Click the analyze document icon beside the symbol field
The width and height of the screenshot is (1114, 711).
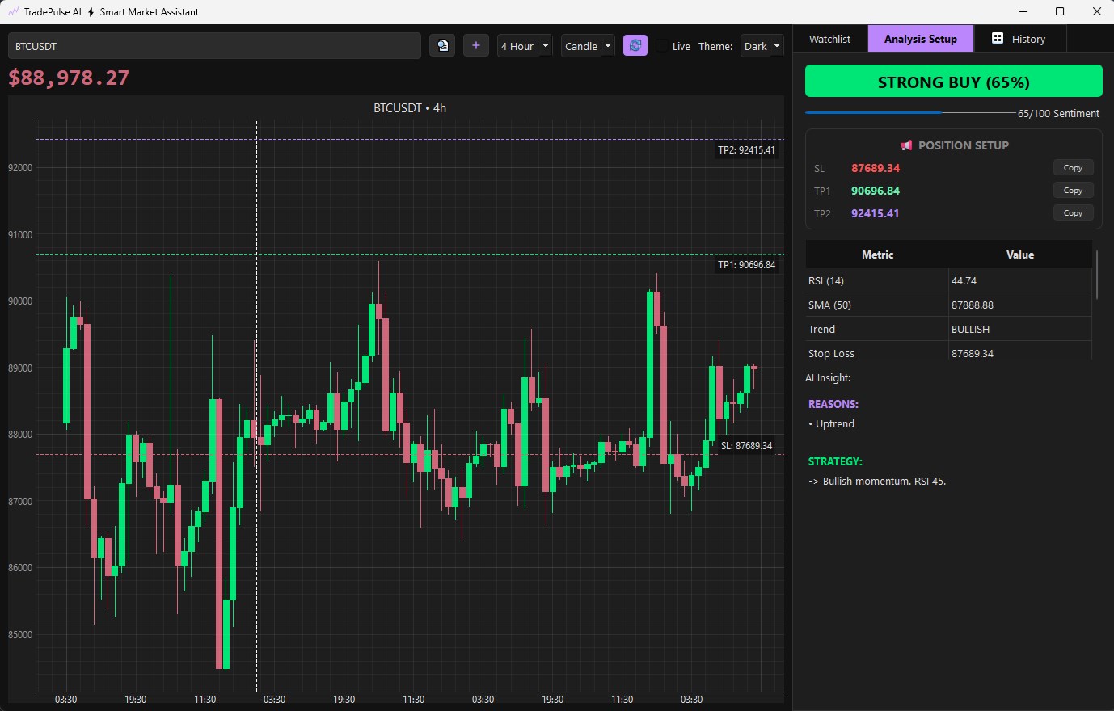442,45
